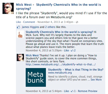This screenshot has width=108, height=94.
Task: Click the Metabunk logo preview image
Action: click(x=36, y=77)
